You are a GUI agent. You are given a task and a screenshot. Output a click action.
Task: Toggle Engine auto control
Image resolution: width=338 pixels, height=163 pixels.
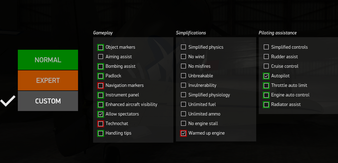tap(266, 95)
